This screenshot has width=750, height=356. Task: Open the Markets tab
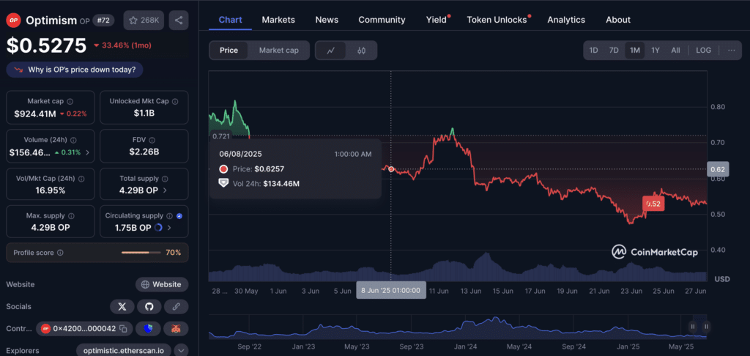[x=278, y=20]
